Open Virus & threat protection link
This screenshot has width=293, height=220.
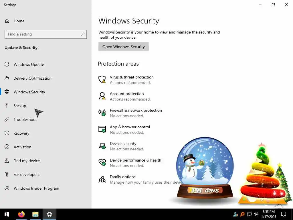[x=132, y=77]
